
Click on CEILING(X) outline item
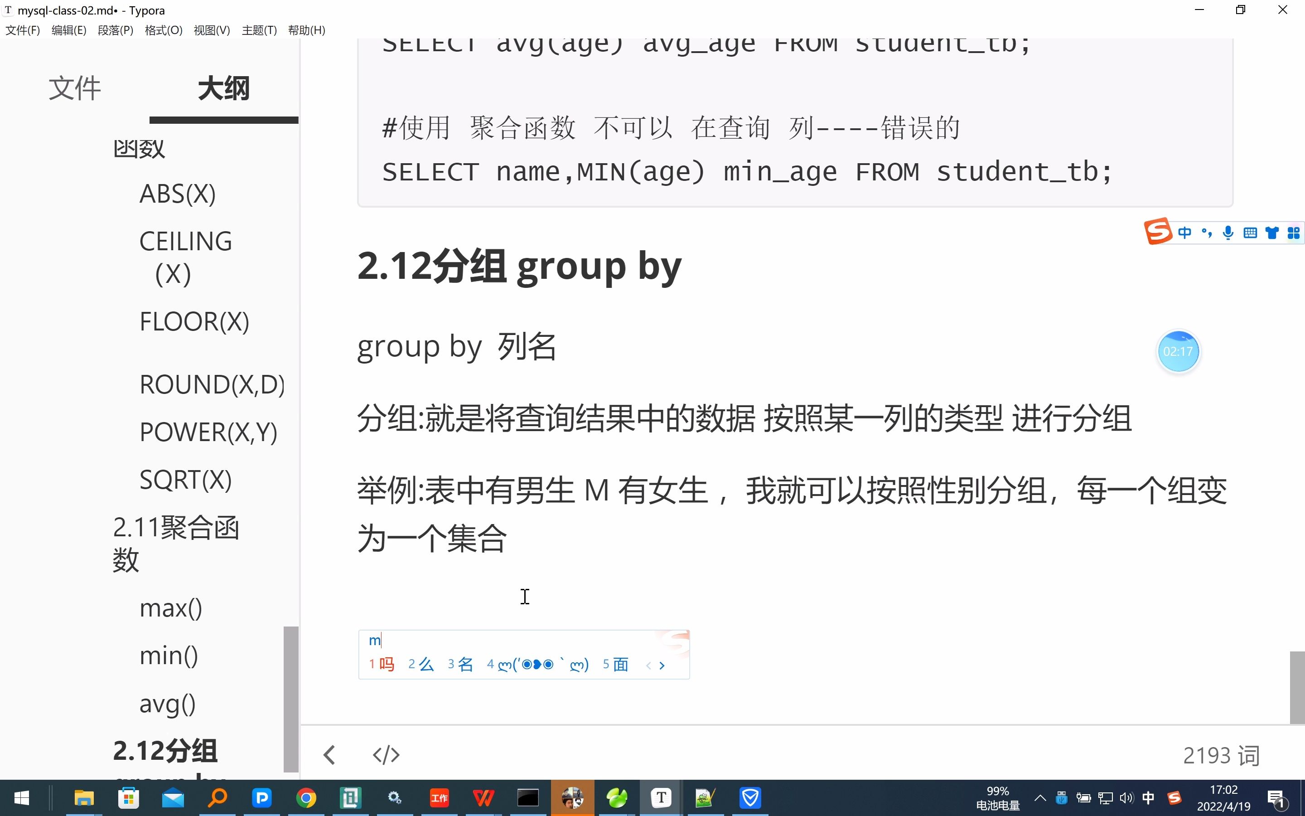(185, 257)
